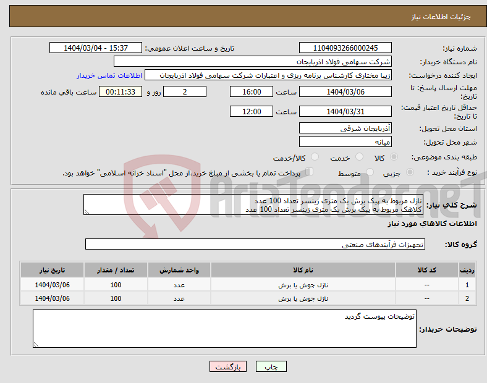Select the کالا/خدمت radio button
This screenshot has width=487, height=383.
pyautogui.click(x=315, y=157)
